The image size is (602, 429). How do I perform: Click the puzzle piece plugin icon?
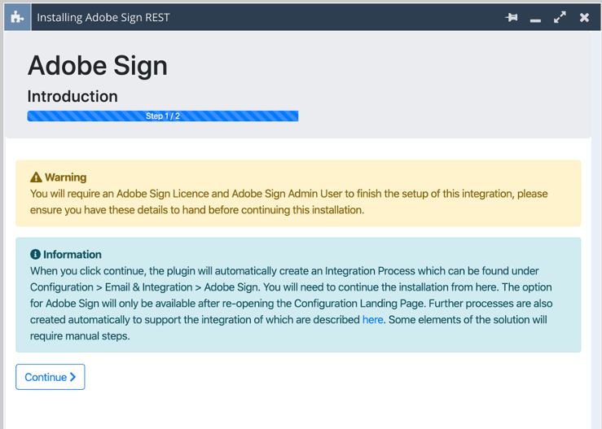point(17,17)
